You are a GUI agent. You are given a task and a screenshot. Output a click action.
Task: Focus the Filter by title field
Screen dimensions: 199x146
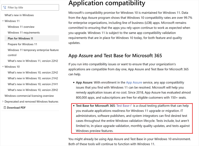pos(30,7)
